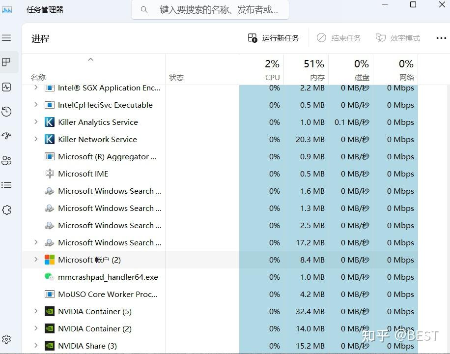Sort by 状态 column header

(202, 69)
